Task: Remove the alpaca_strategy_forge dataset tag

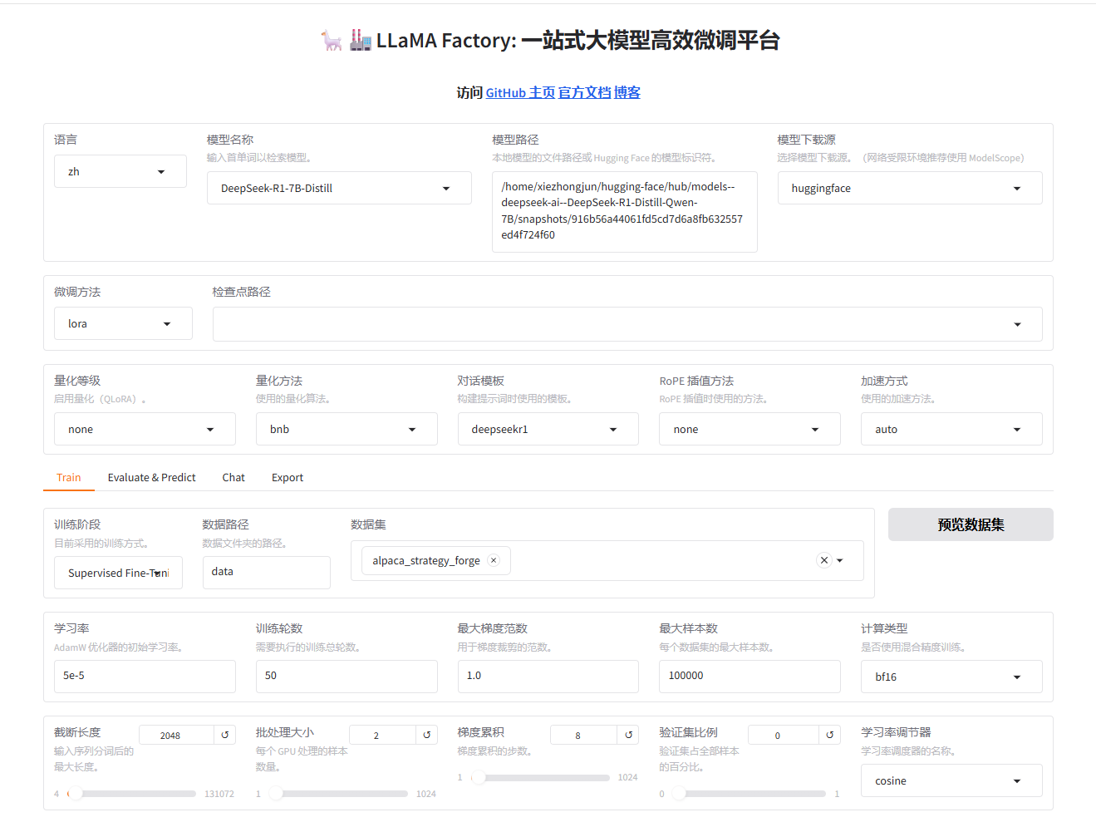Action: (x=494, y=560)
